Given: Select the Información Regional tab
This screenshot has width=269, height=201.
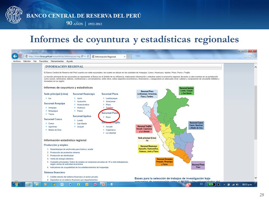Looking at the screenshot, I should click(109, 57).
